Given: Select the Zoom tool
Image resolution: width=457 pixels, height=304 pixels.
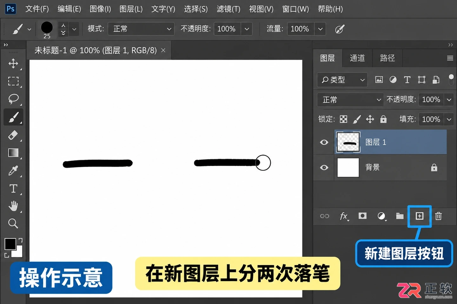Looking at the screenshot, I should coord(13,224).
